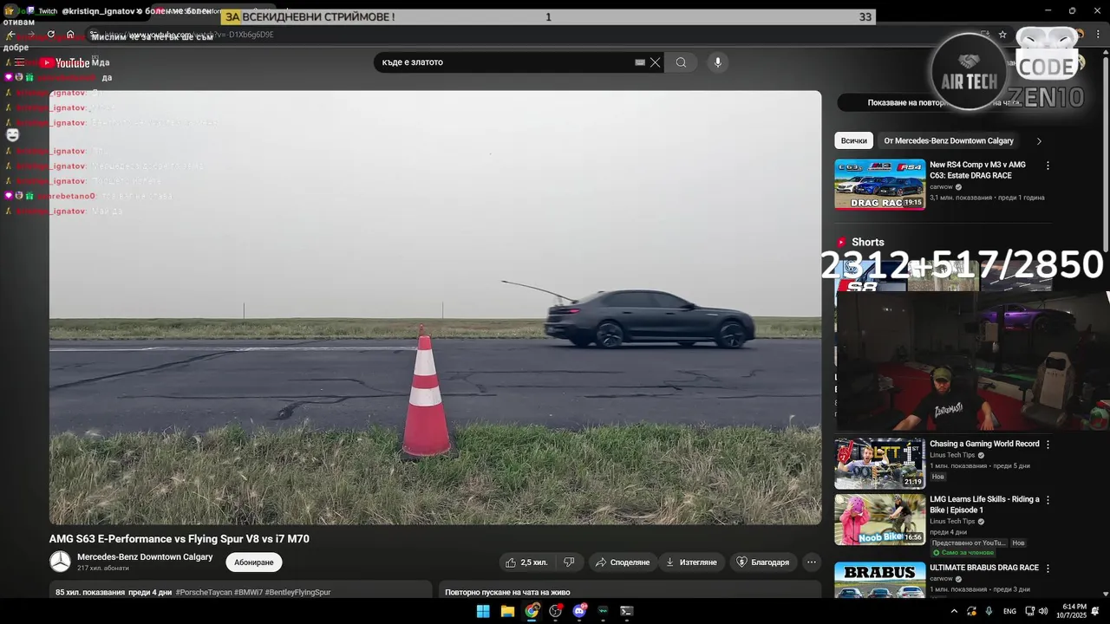Open options for RS4 Comp drag race video
1110x624 pixels.
(x=1048, y=166)
